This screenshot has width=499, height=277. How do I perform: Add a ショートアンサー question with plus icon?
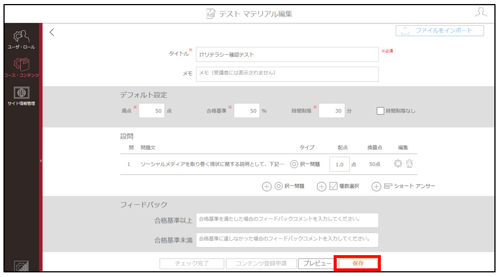(376, 187)
